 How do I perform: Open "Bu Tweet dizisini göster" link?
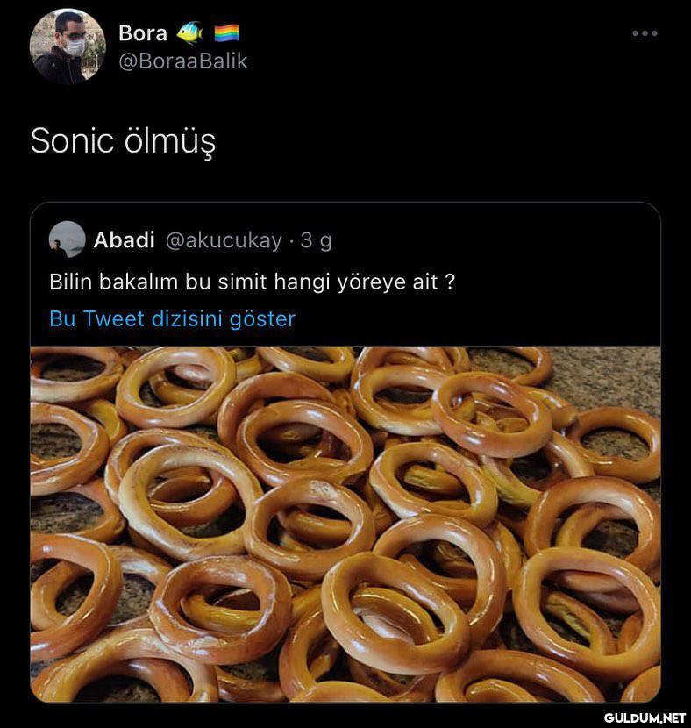pos(172,318)
